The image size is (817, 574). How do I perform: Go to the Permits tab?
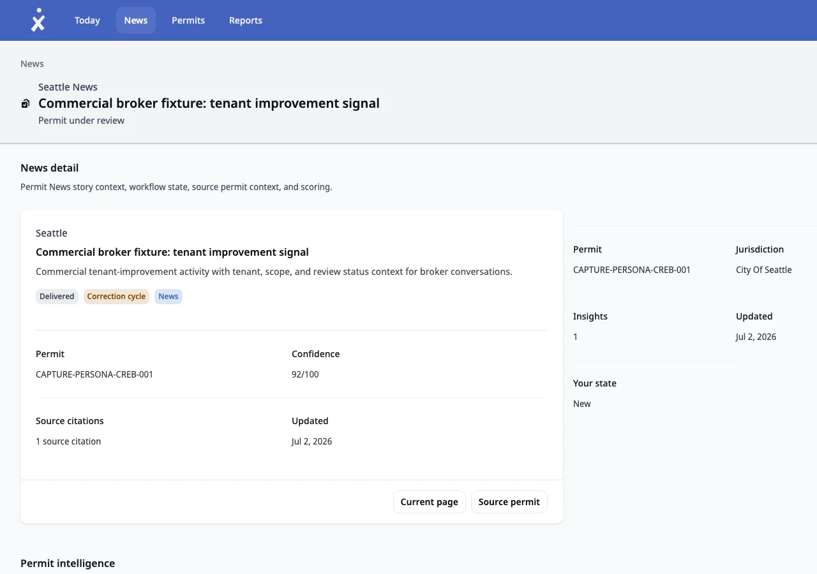point(188,20)
